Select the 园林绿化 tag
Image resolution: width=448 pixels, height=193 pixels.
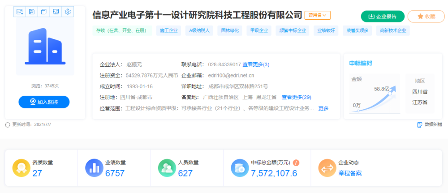(x=230, y=31)
